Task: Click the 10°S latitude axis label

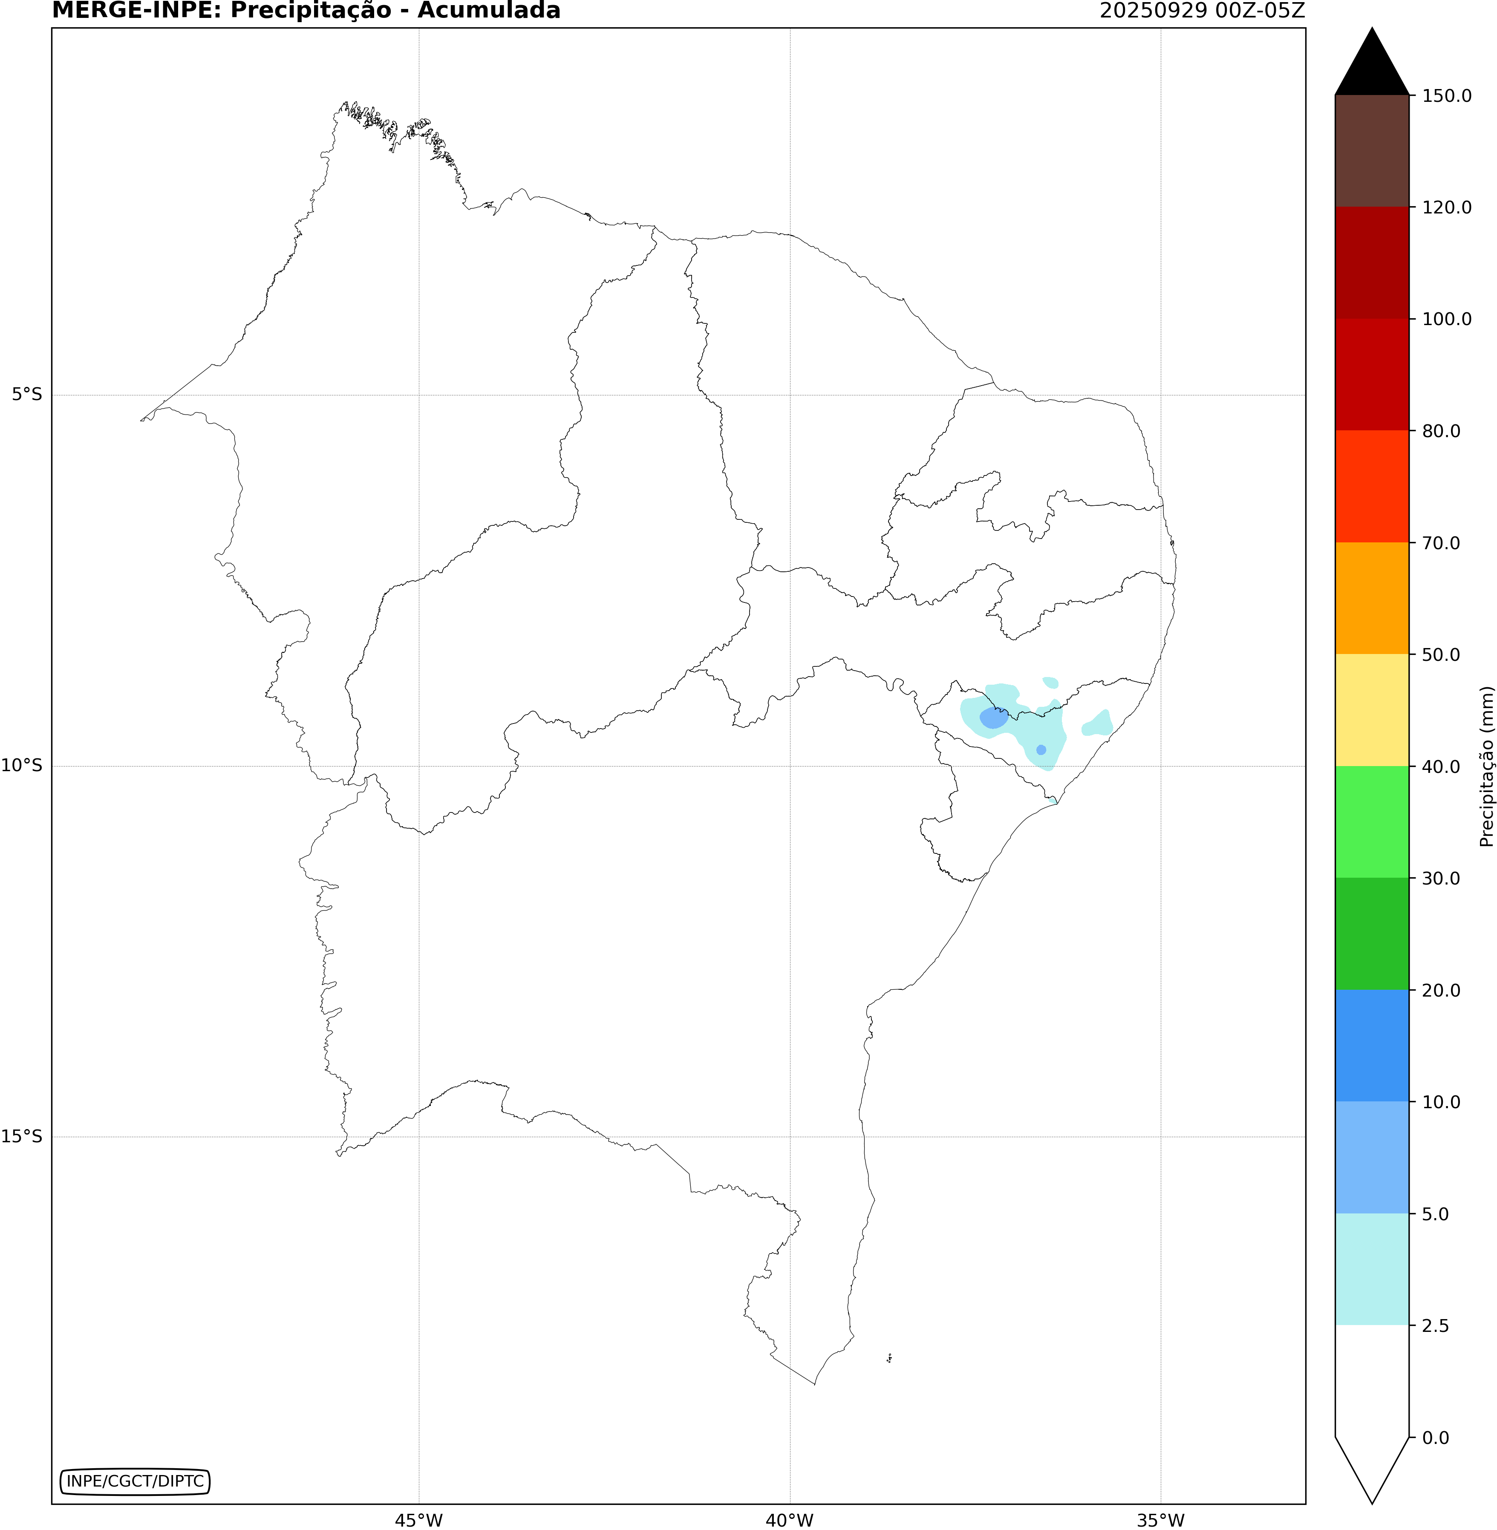Action: click(x=22, y=766)
